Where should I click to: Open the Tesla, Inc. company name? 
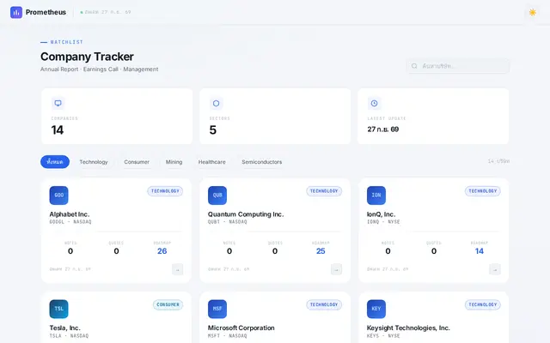(65, 328)
